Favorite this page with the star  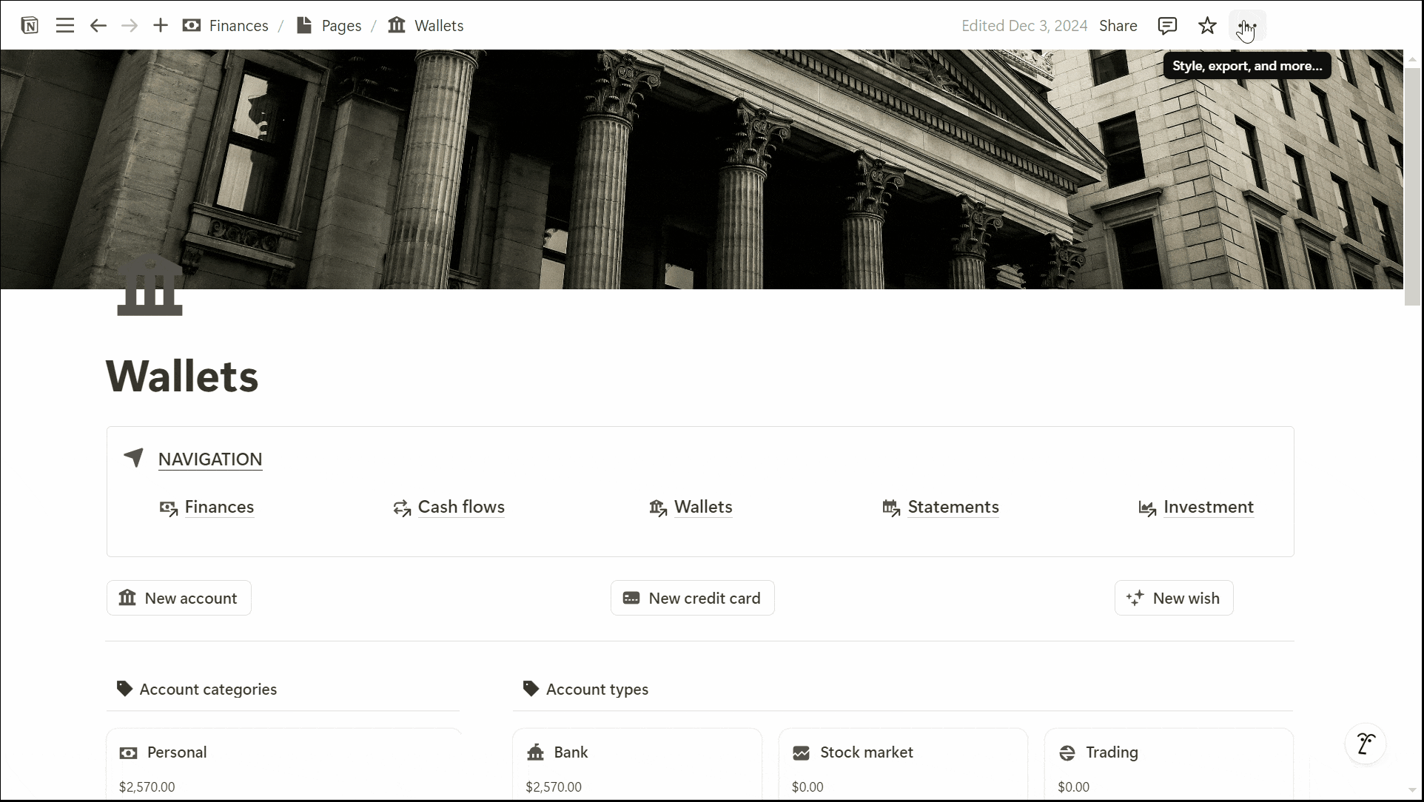point(1207,26)
